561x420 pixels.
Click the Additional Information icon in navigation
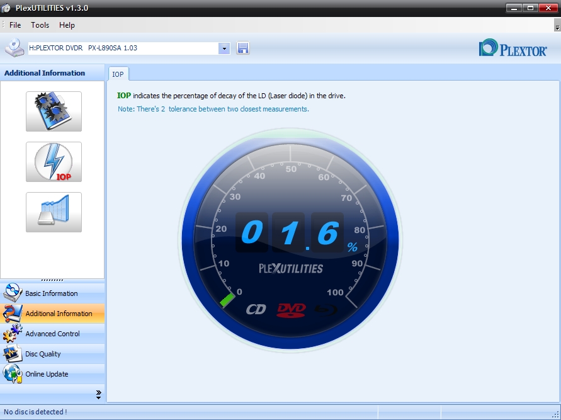click(x=13, y=314)
